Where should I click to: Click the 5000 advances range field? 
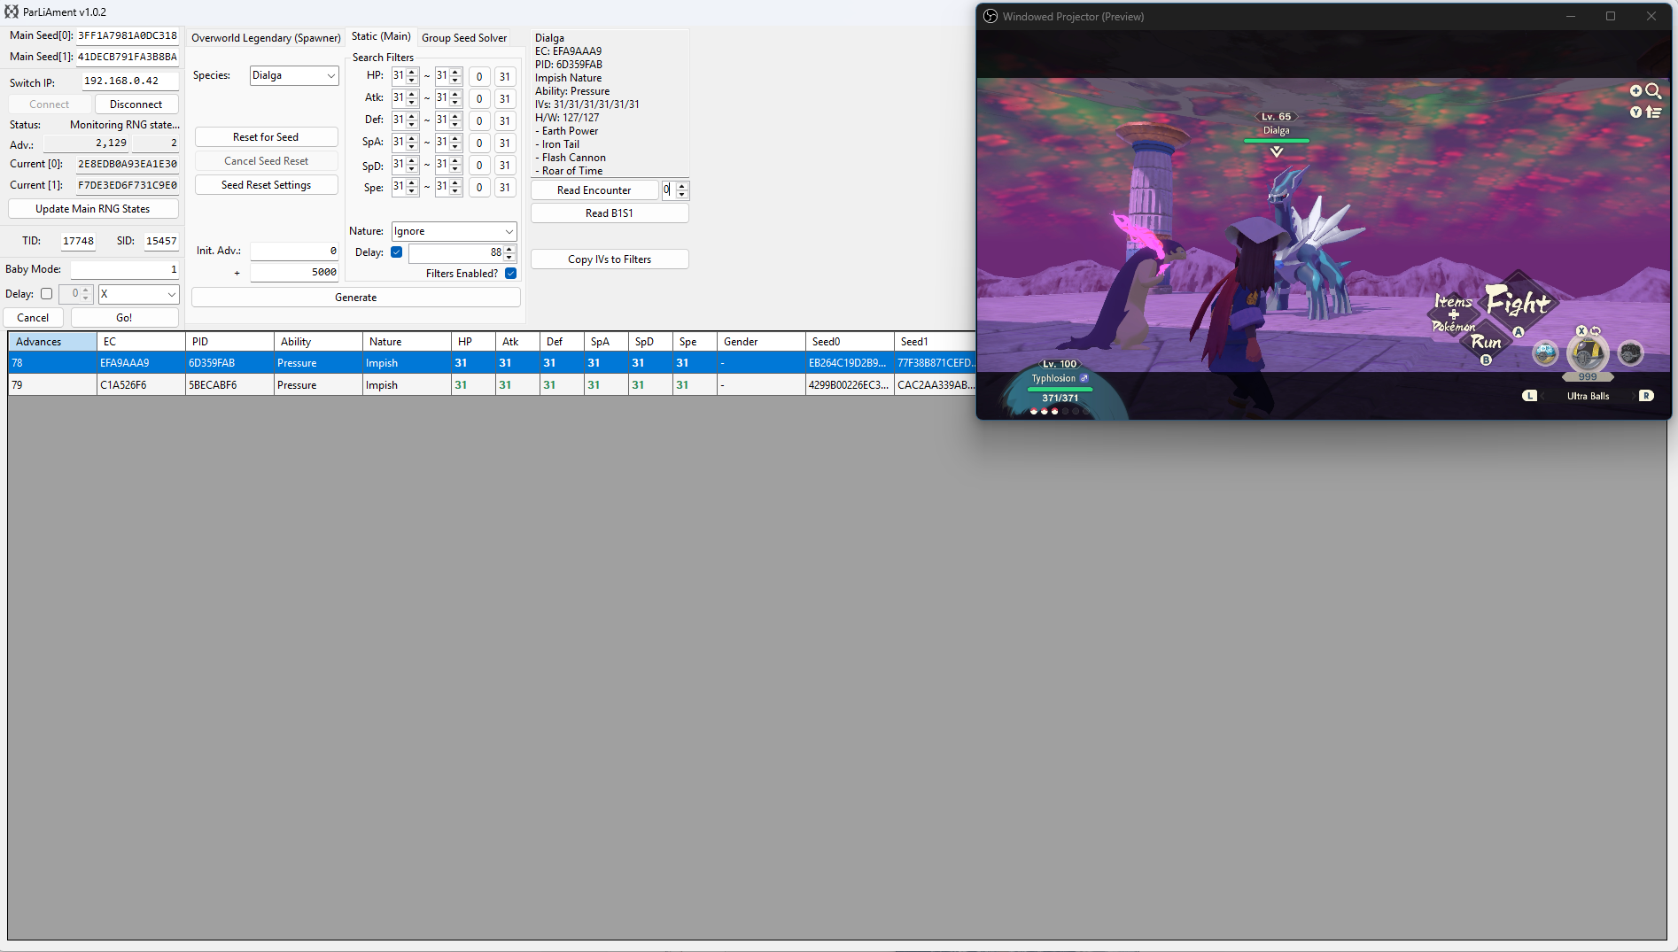click(294, 273)
